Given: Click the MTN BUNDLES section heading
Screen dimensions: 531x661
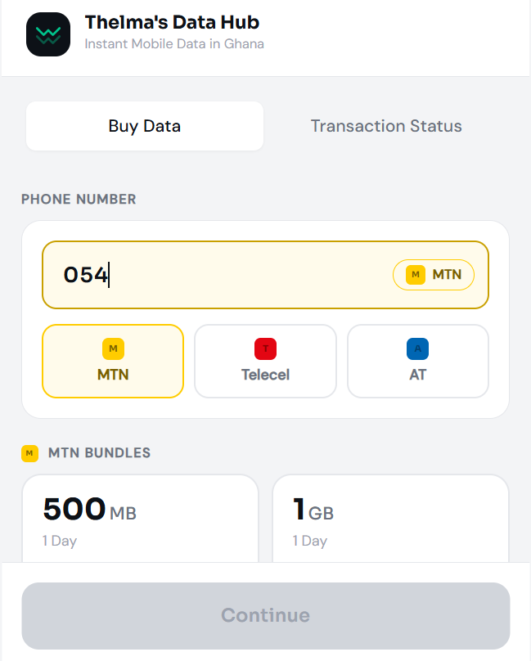Looking at the screenshot, I should 99,452.
